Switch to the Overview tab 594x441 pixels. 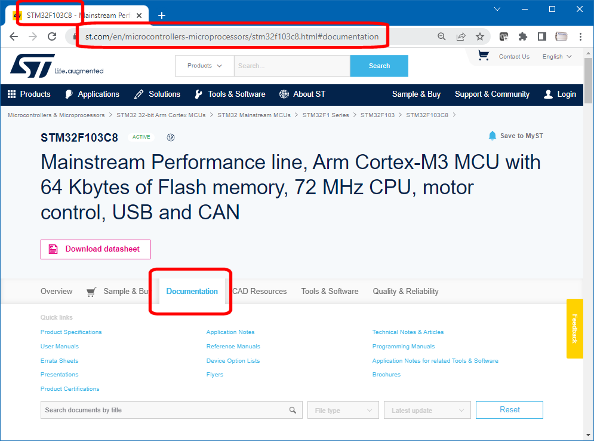click(57, 291)
